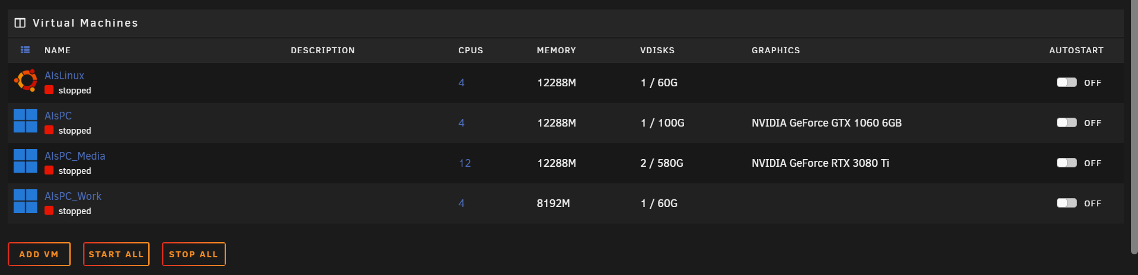
Task: Switch on autostart for AlsPC_Work
Action: coord(1066,203)
